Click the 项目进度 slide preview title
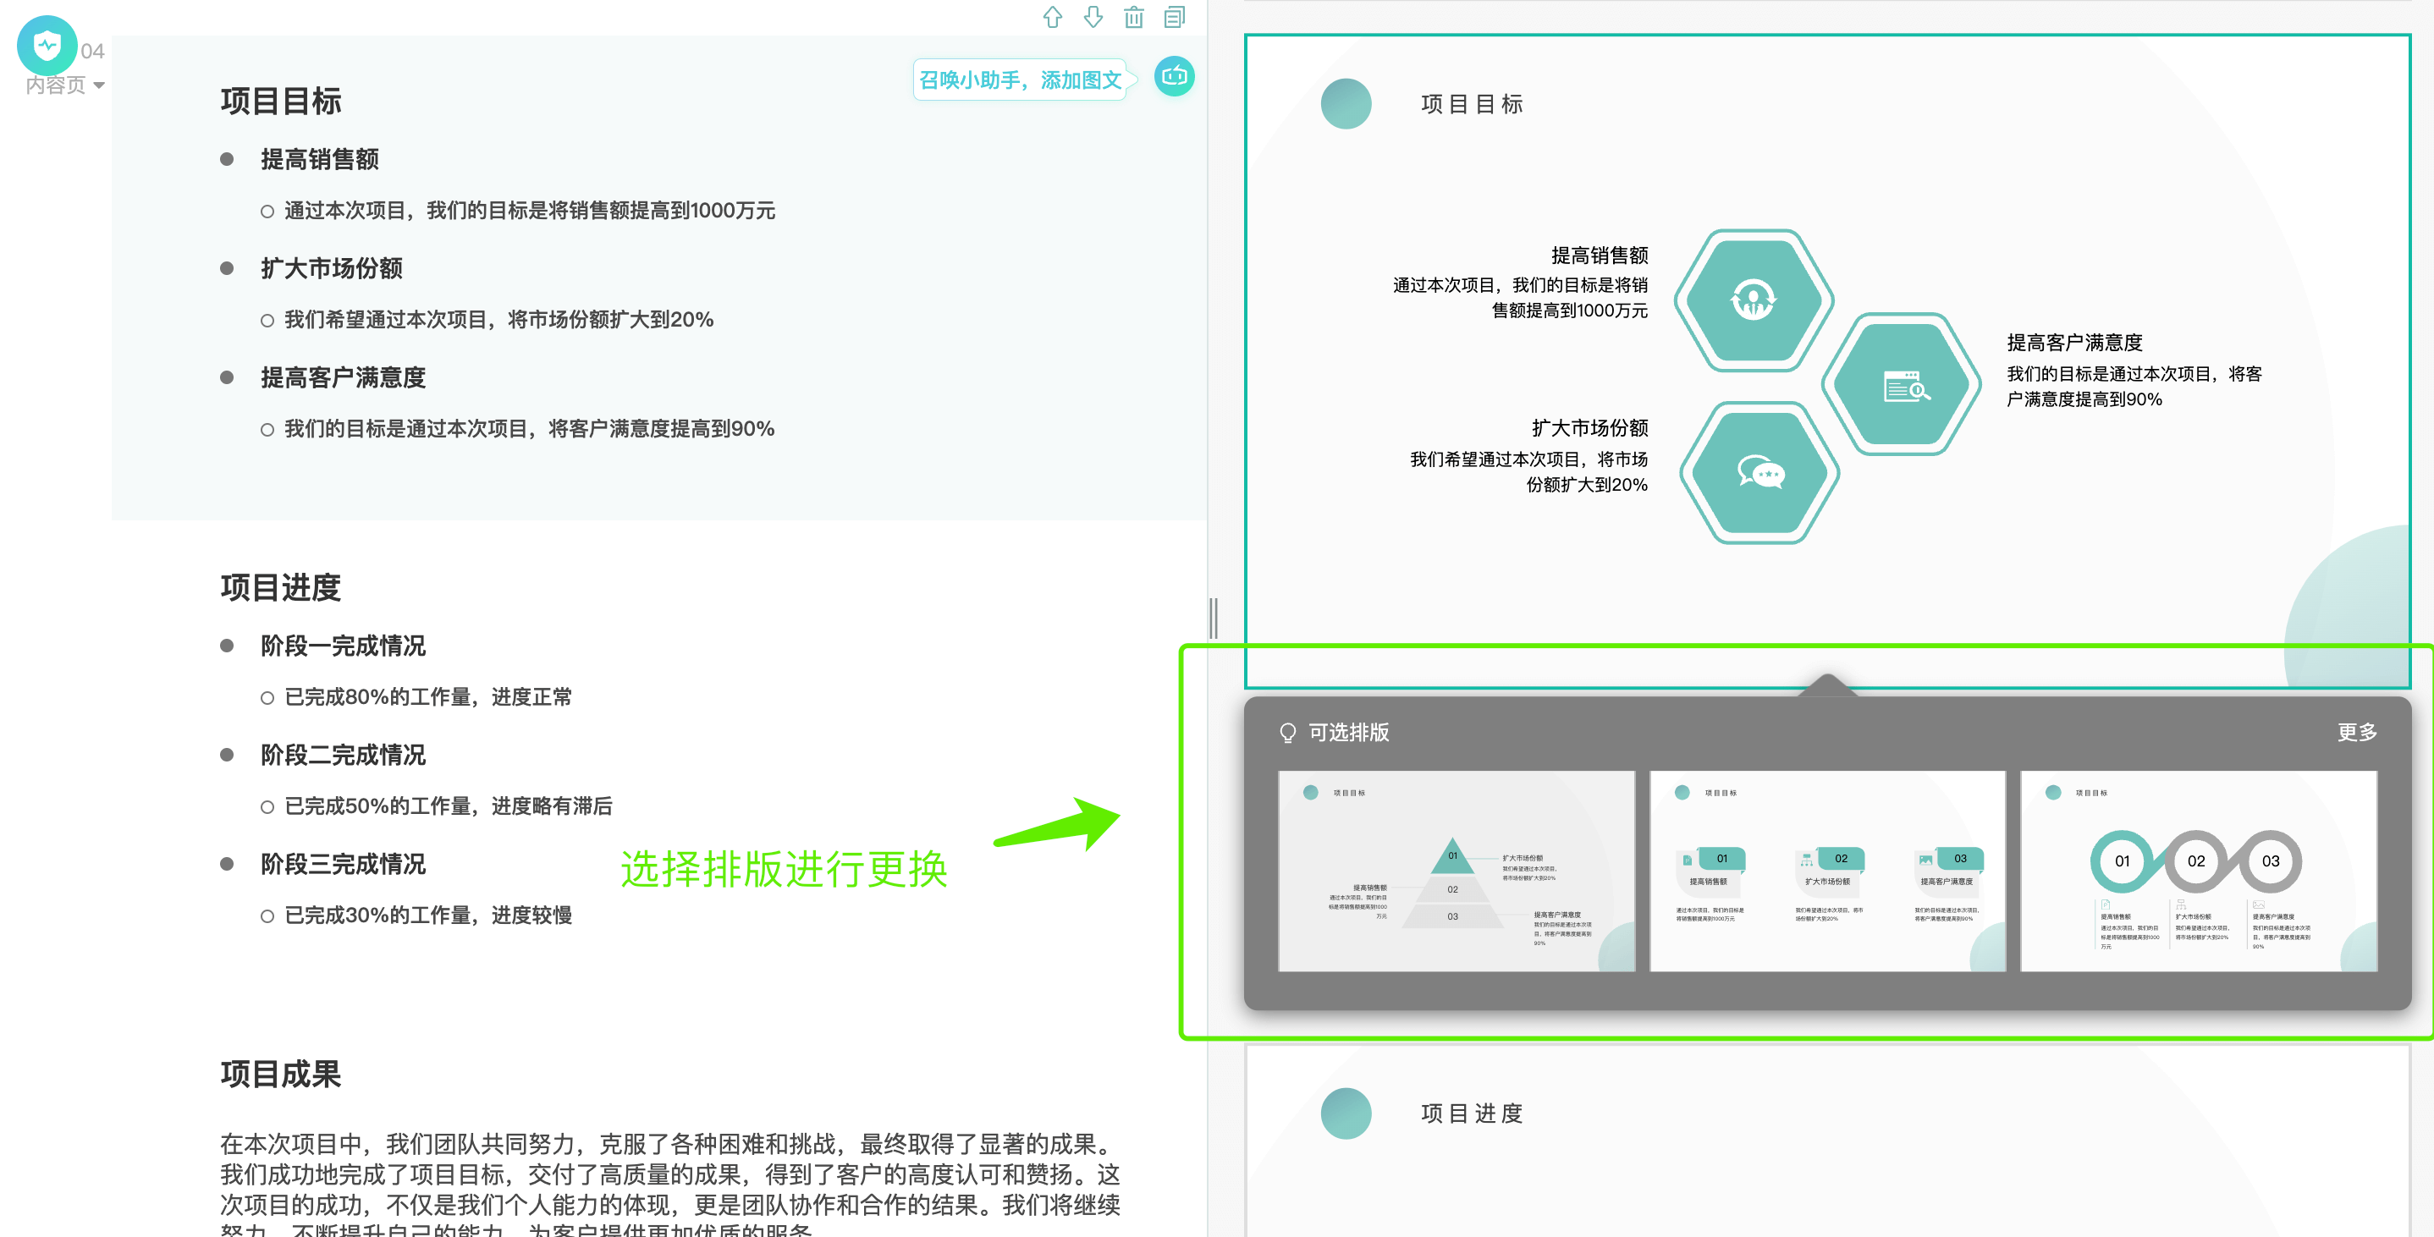 [x=1471, y=1113]
